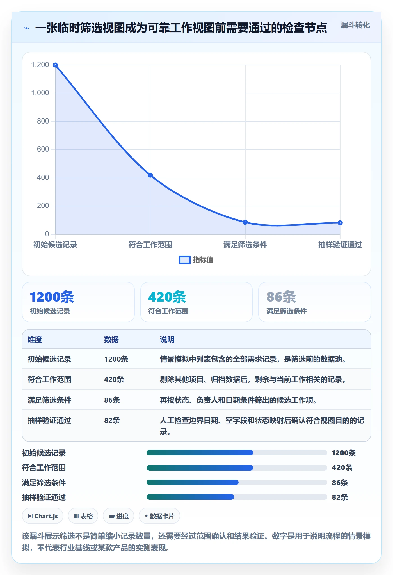The height and width of the screenshot is (575, 393).
Task: Click the 420条 label beside the progress bars
Action: 342,468
